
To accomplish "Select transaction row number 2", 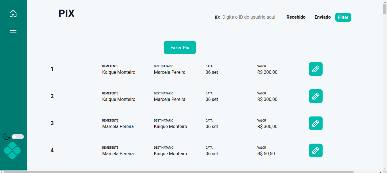I will point(52,96).
